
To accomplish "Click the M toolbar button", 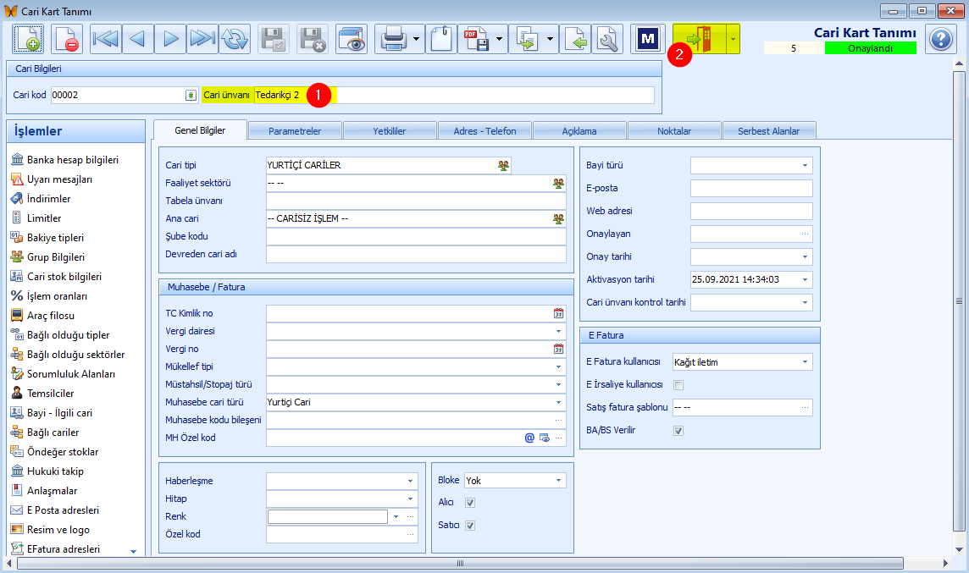I will pos(648,39).
